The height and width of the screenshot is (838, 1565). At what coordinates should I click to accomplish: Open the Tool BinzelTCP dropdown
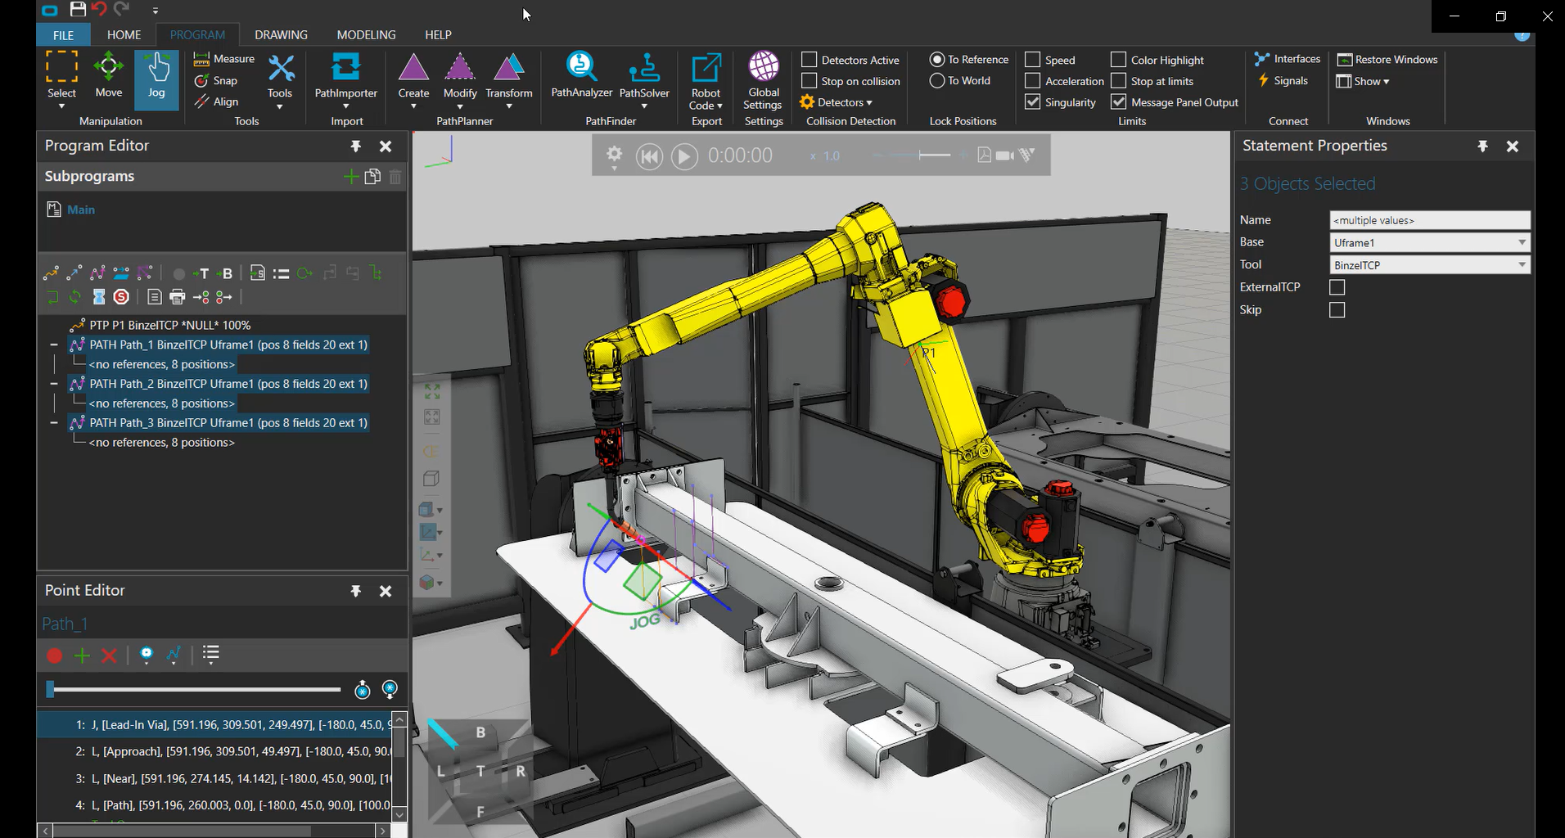[1430, 265]
